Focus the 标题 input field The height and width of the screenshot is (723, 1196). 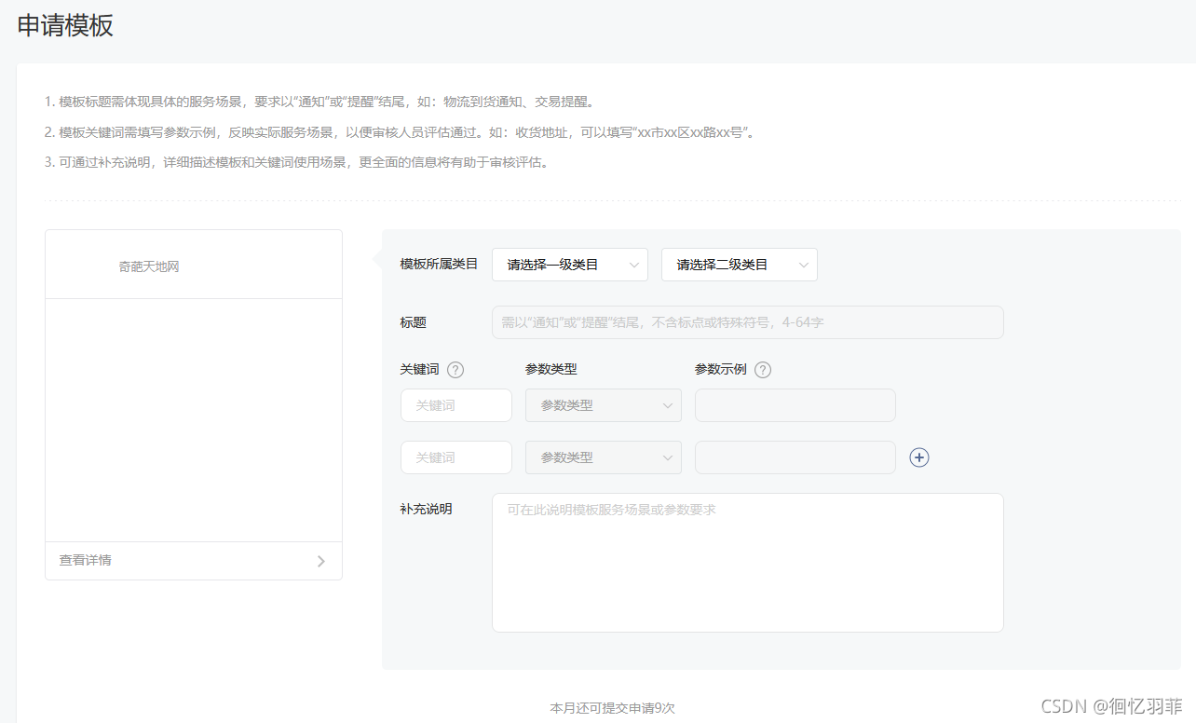click(748, 322)
